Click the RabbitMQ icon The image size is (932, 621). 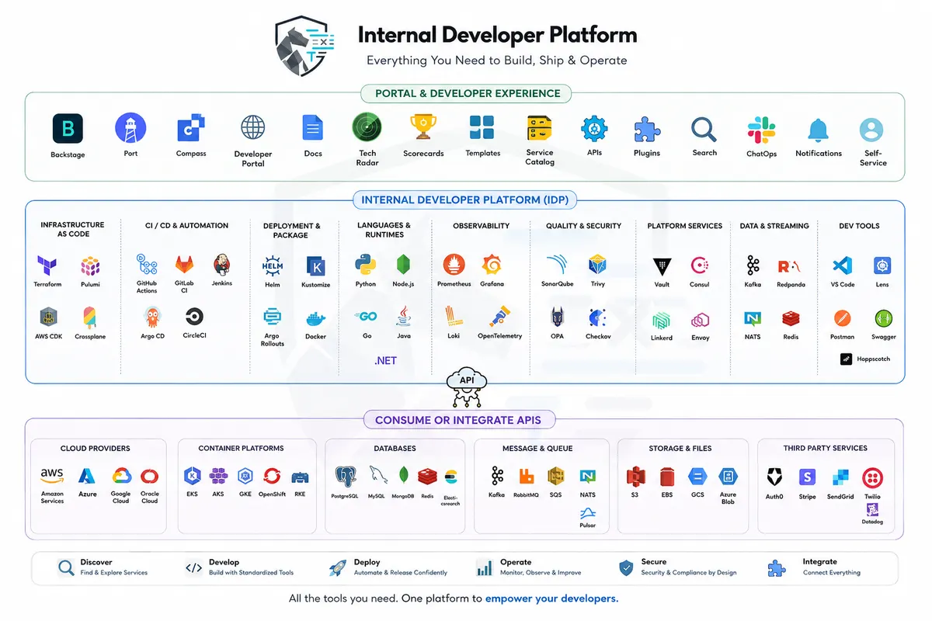527,477
